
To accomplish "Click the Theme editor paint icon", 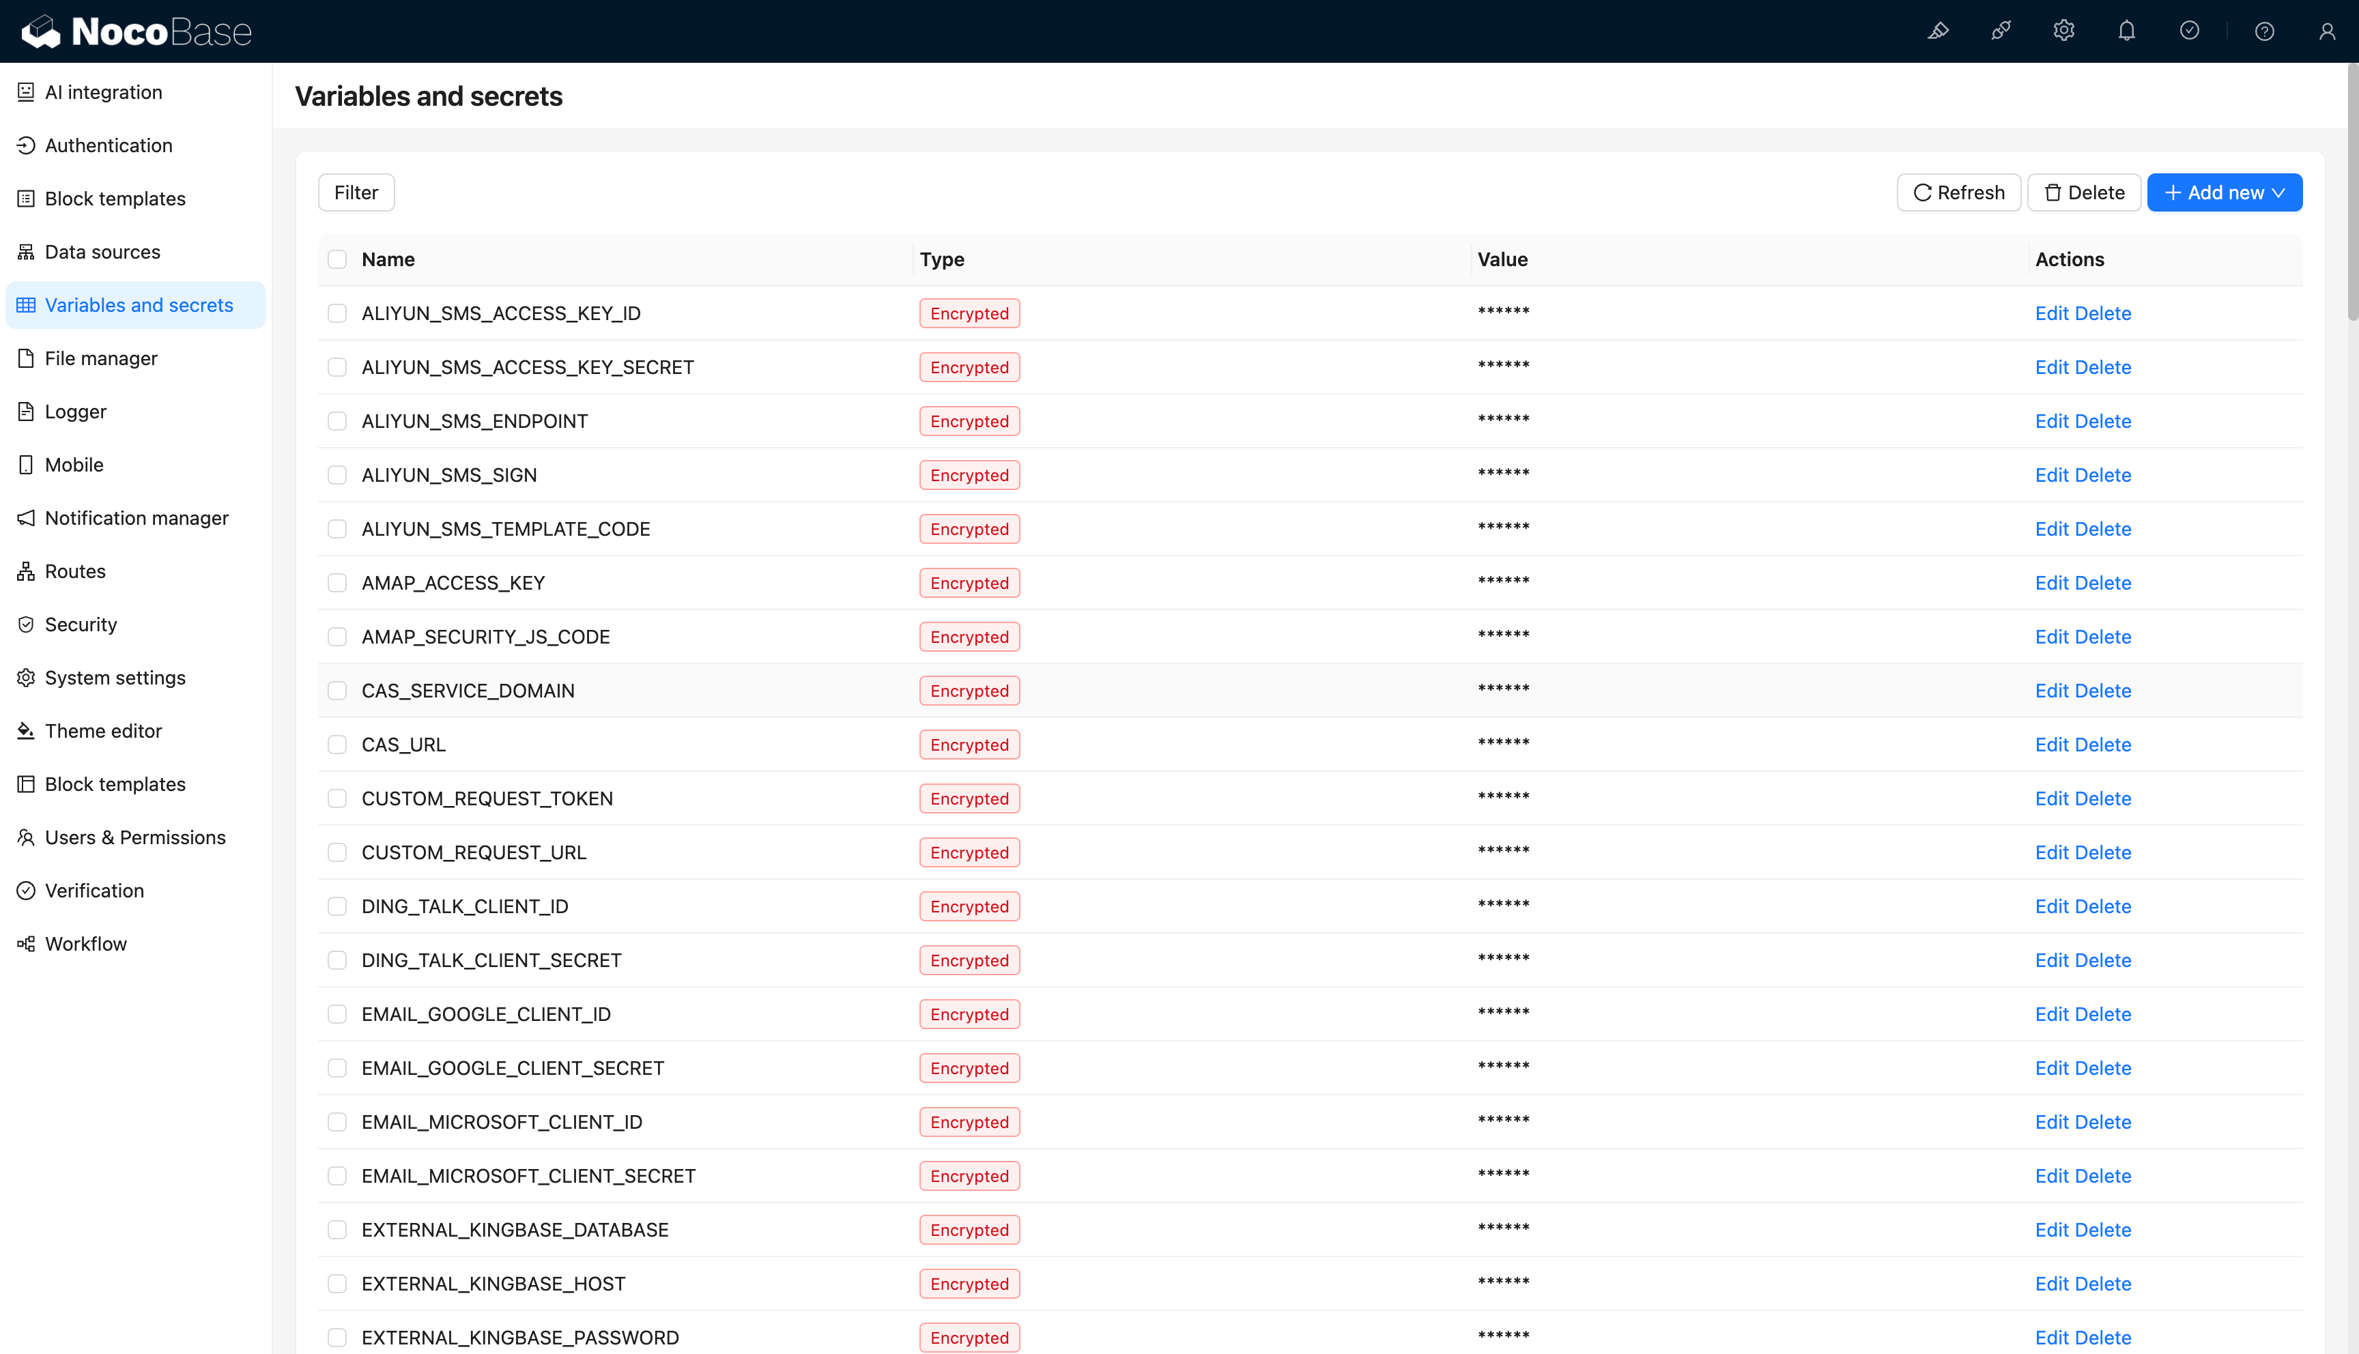I will 26,731.
